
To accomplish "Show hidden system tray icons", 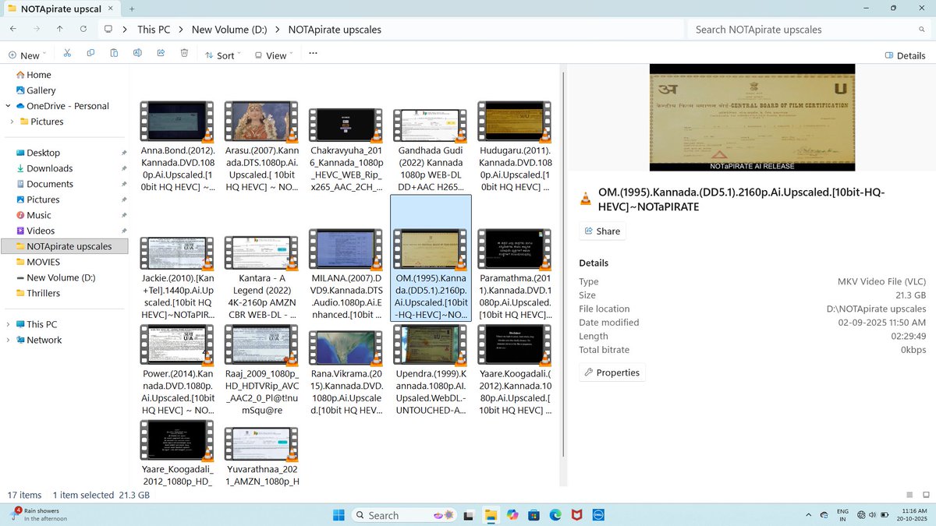I will 807,515.
